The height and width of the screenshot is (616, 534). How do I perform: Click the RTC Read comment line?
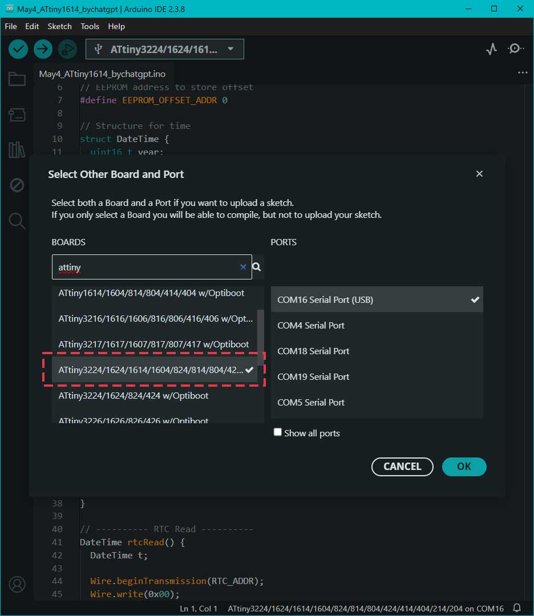coord(167,529)
